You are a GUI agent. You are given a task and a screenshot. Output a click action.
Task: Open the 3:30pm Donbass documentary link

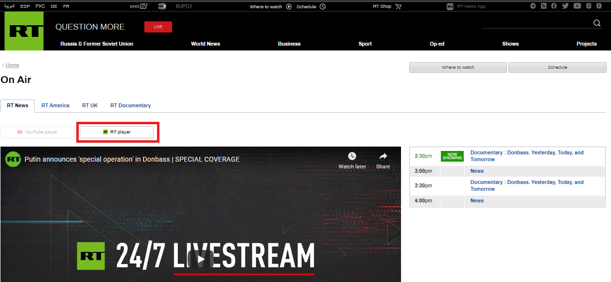point(527,185)
